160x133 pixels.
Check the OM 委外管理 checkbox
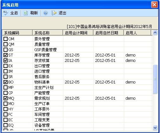[5, 39]
